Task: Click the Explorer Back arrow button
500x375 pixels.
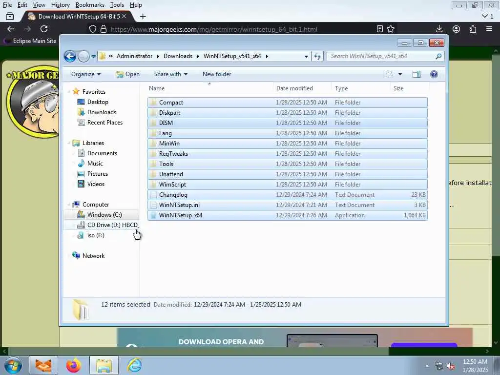Action: 70,57
